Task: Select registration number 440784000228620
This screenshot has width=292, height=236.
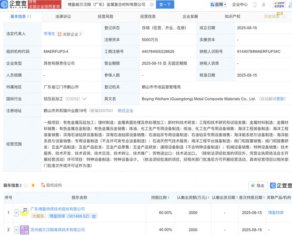Action: tap(158, 52)
